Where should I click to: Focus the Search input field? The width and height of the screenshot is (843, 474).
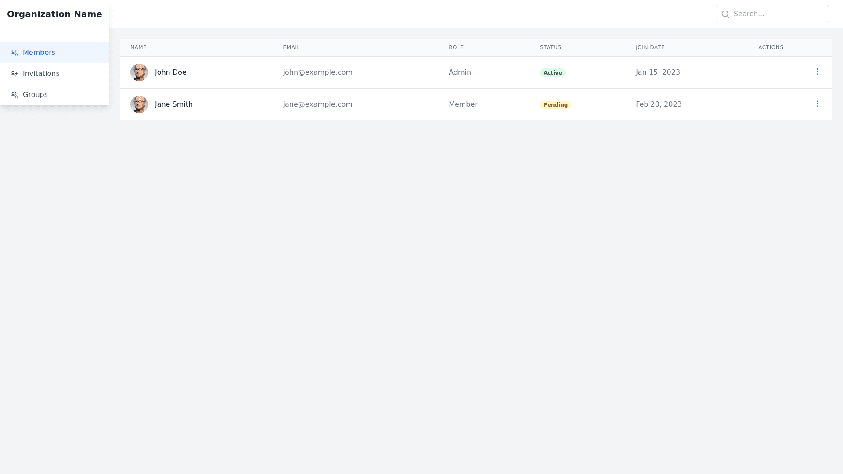tap(777, 14)
